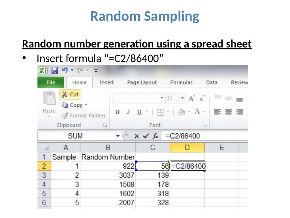
Task: Apply Top Align to the cell
Action: pos(217,97)
